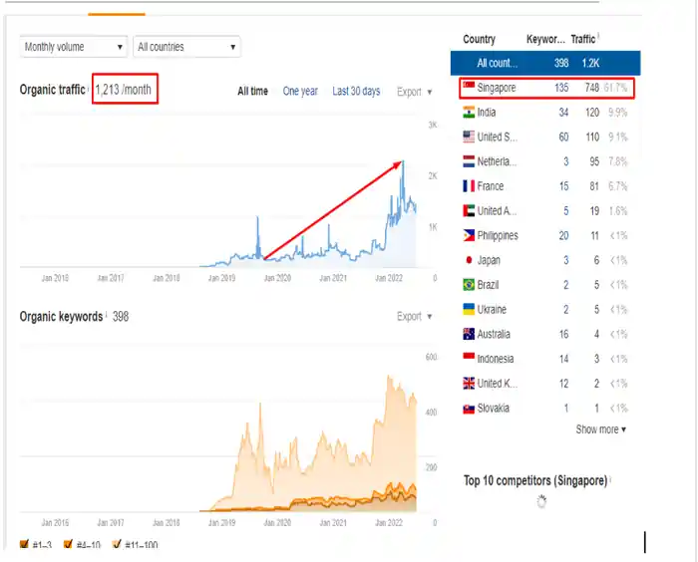Click the Organic keywords heading
Screen dimensions: 698x562
coord(61,317)
